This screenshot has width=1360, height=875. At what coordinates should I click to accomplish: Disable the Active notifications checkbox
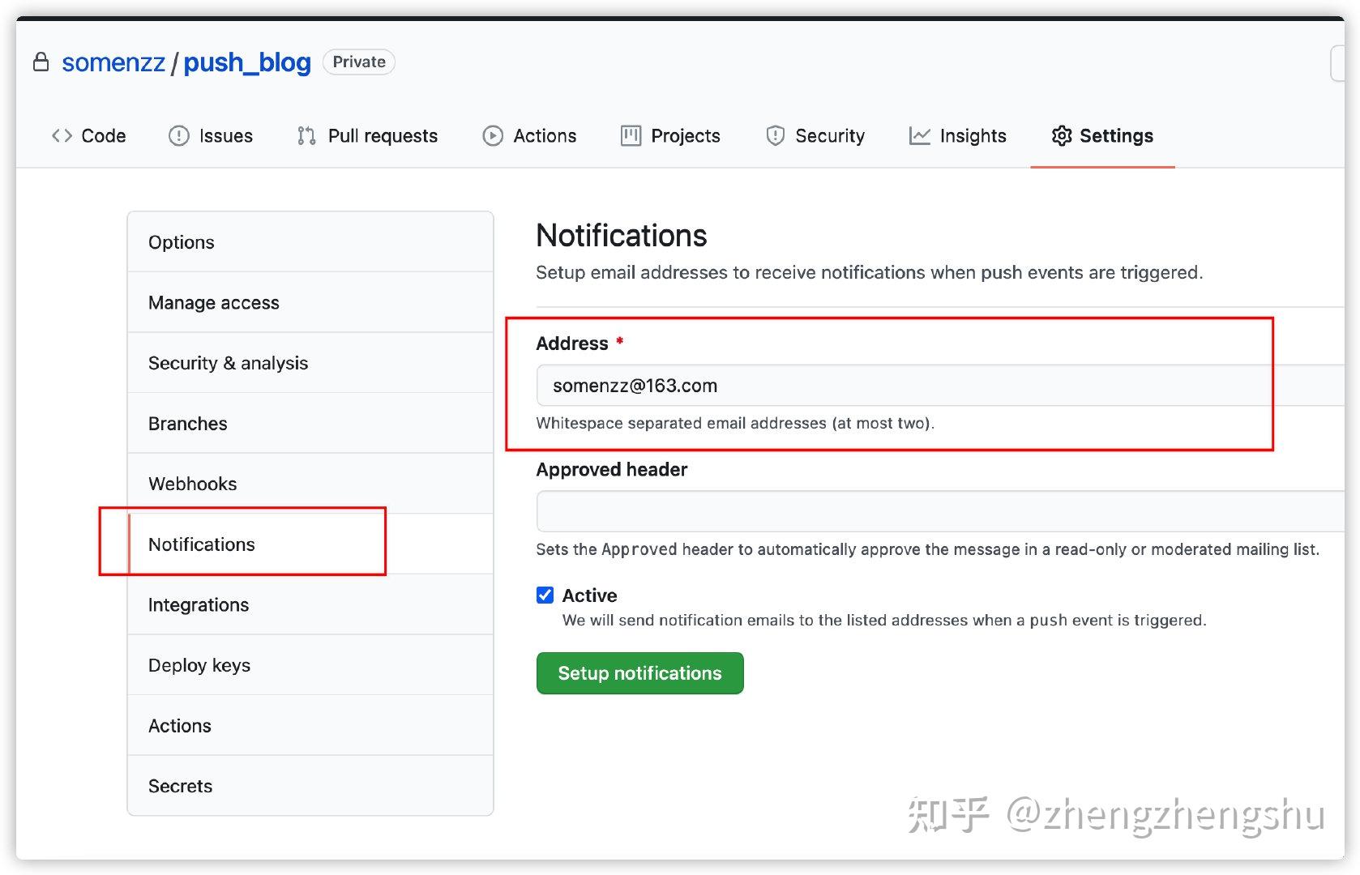coord(545,595)
